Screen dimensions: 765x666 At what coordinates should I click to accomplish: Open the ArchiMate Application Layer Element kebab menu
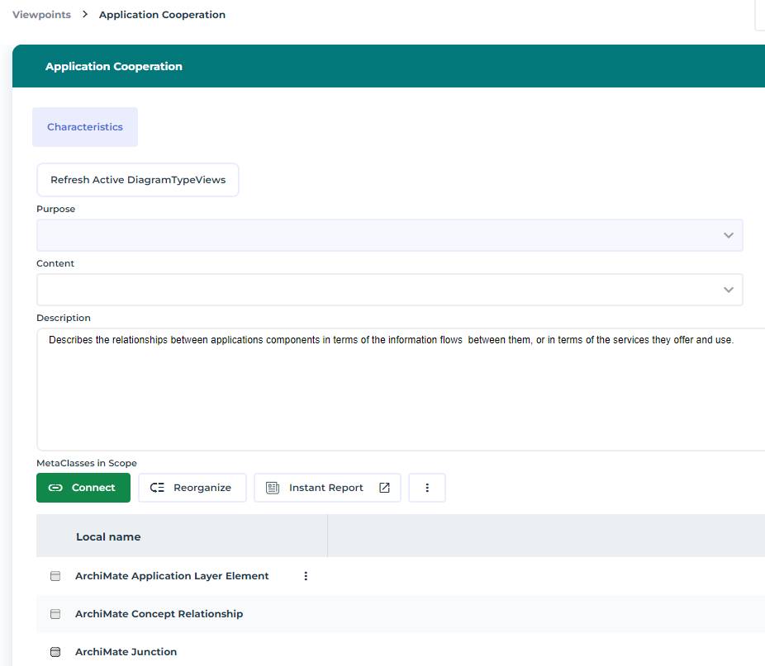click(x=306, y=576)
